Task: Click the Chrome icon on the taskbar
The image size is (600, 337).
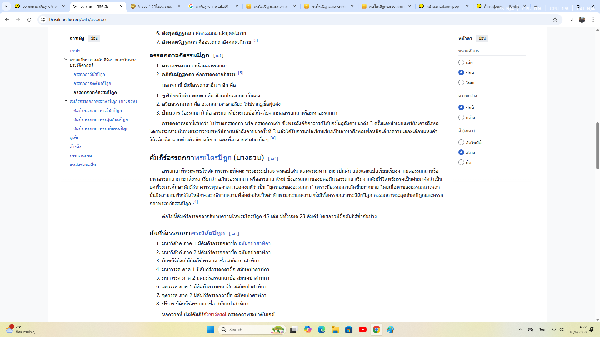Action: coord(377,330)
